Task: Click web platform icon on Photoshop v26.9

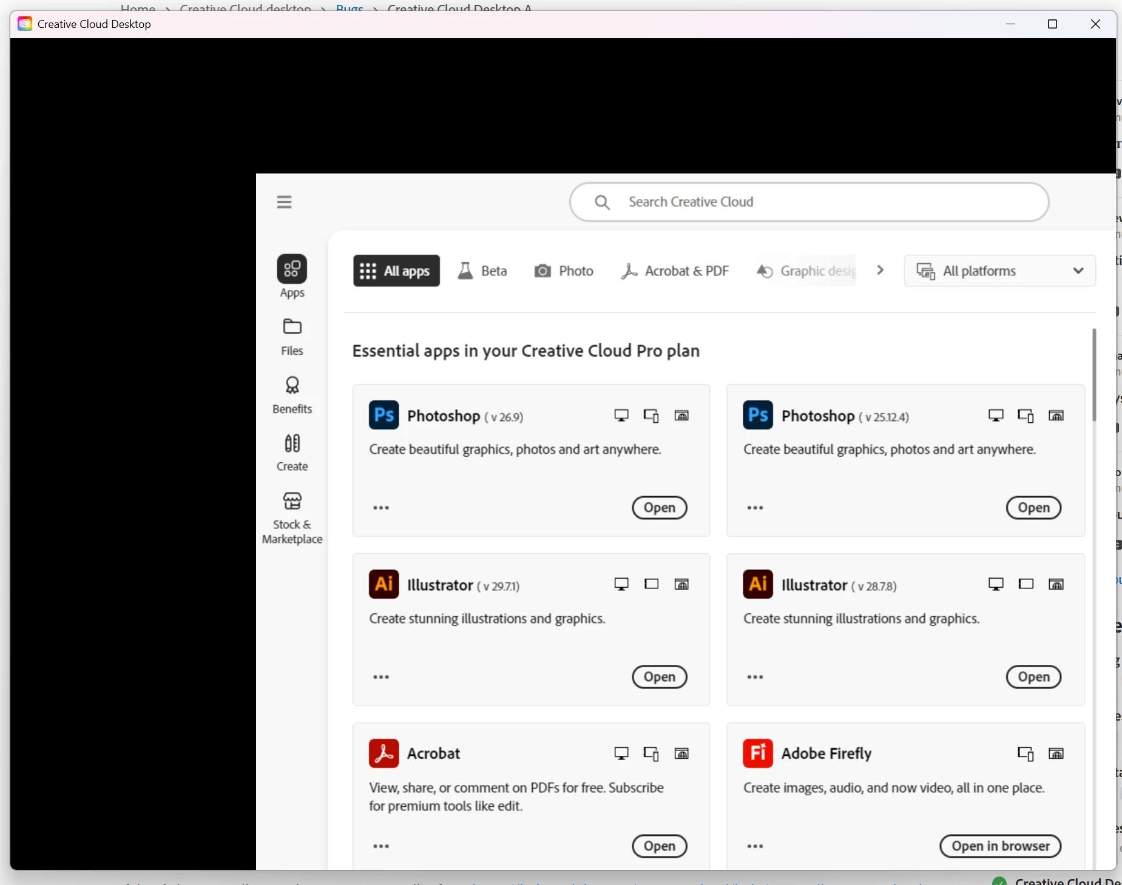Action: pos(681,416)
